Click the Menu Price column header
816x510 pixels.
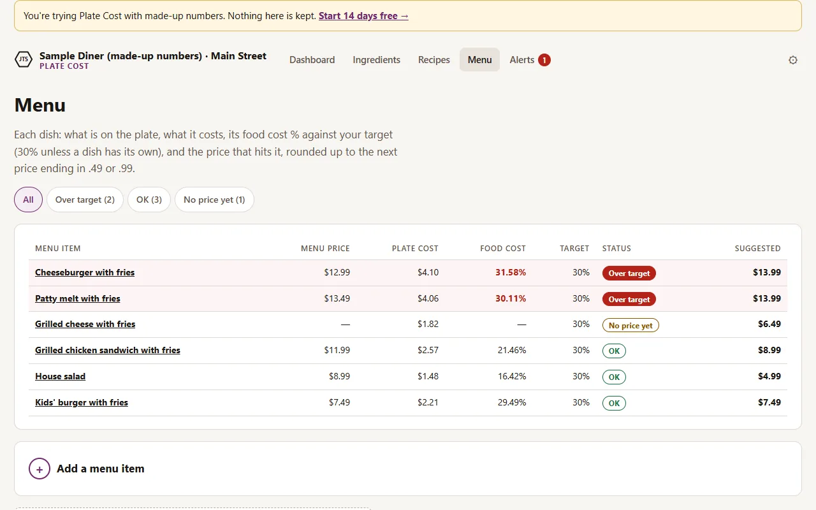tap(325, 249)
